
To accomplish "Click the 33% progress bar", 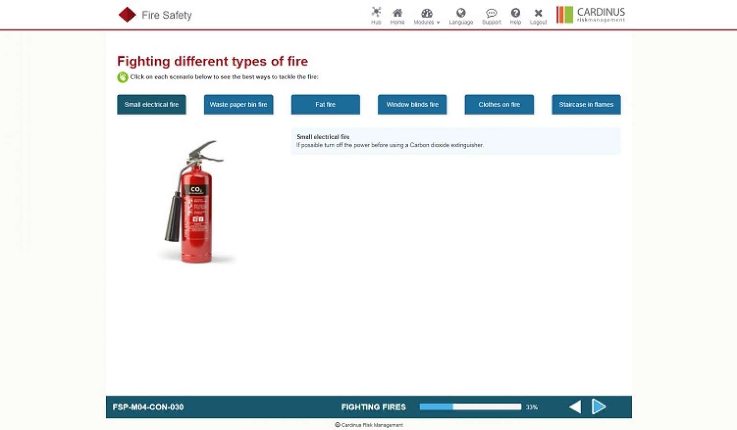I will [470, 407].
